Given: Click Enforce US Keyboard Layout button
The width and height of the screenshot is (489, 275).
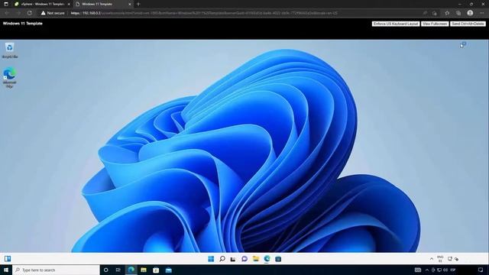Looking at the screenshot, I should point(396,24).
